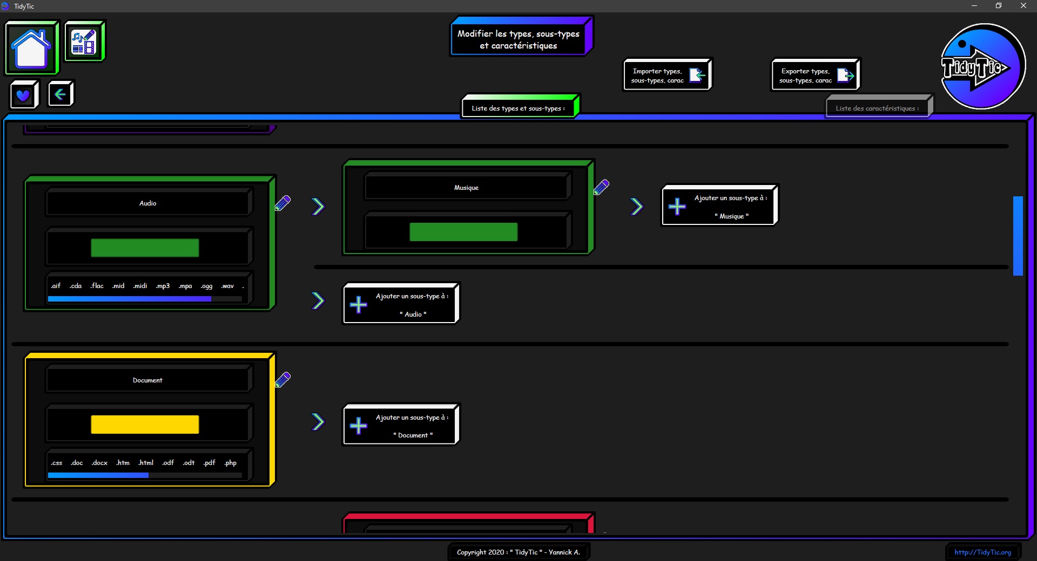Add a sub-type to "Audio"
The height and width of the screenshot is (561, 1037).
pos(401,304)
